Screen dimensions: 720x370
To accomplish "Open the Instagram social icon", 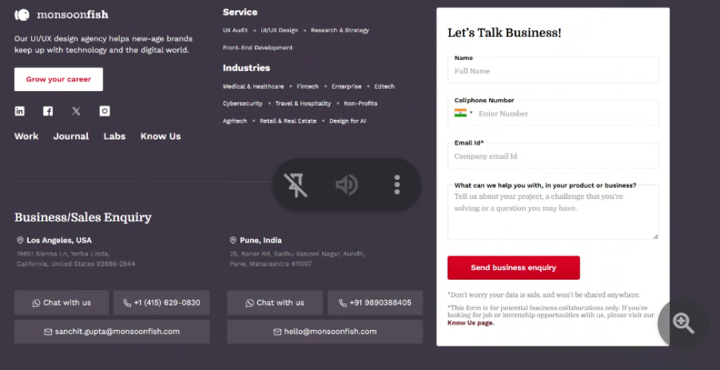I will tap(105, 111).
